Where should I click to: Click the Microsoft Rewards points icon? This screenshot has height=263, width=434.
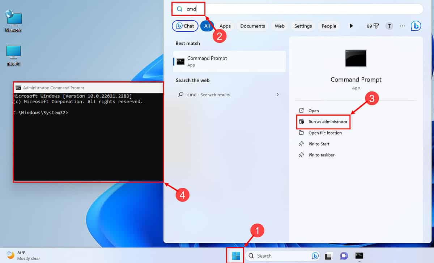tap(373, 26)
